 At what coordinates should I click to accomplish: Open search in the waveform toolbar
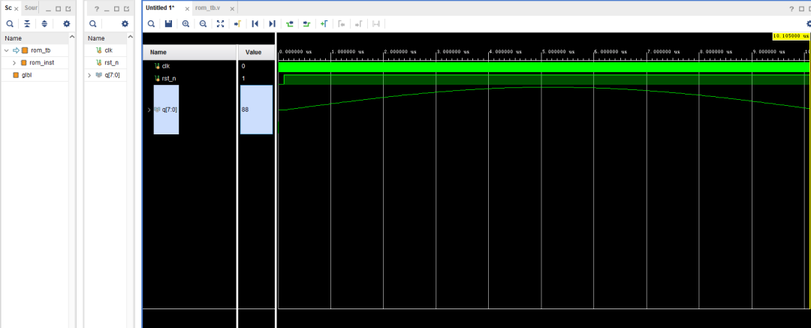[x=151, y=24]
